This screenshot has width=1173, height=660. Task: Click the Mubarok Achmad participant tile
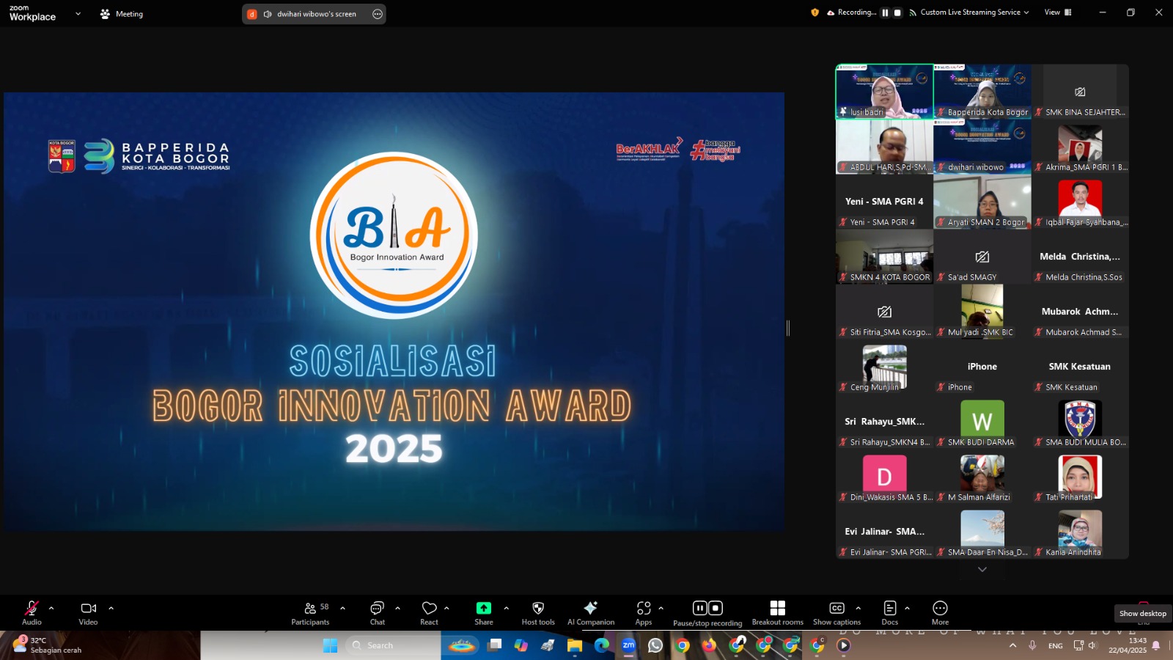coord(1080,312)
